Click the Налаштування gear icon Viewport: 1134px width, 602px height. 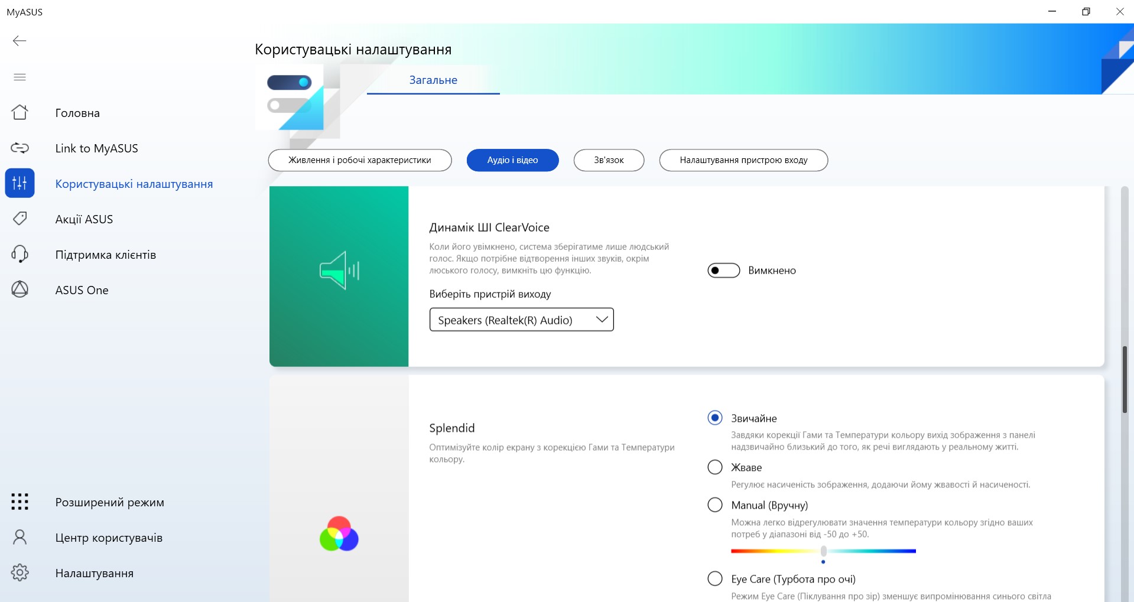(20, 572)
